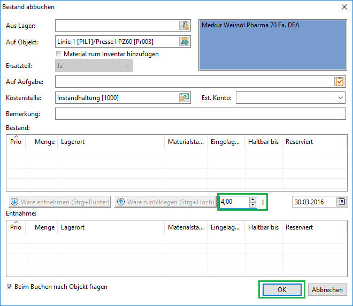Sort Bestand table by Lagerort column

(111, 142)
